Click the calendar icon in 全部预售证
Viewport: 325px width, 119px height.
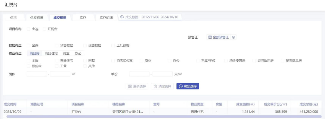coord(210,37)
